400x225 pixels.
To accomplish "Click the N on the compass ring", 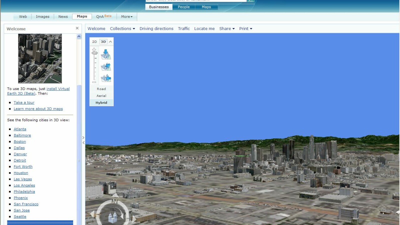I will pyautogui.click(x=114, y=201).
